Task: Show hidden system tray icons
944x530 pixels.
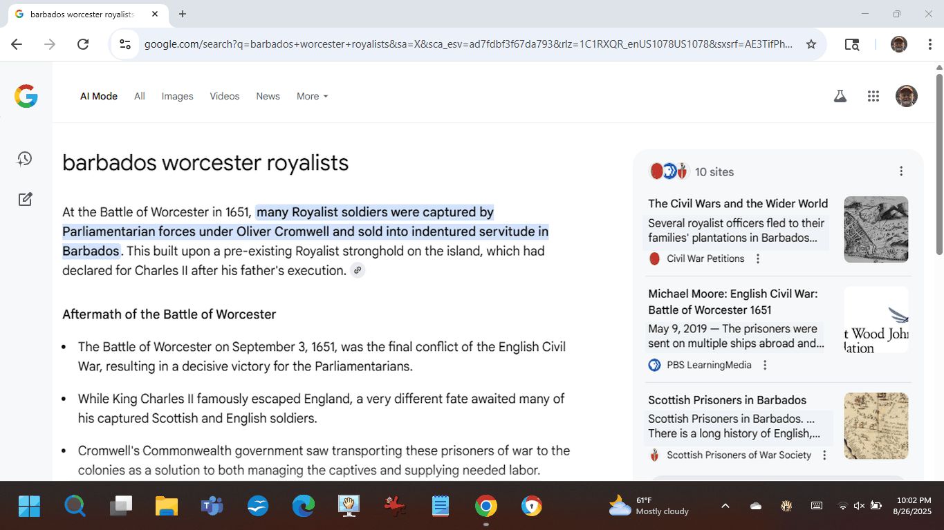Action: [725, 506]
